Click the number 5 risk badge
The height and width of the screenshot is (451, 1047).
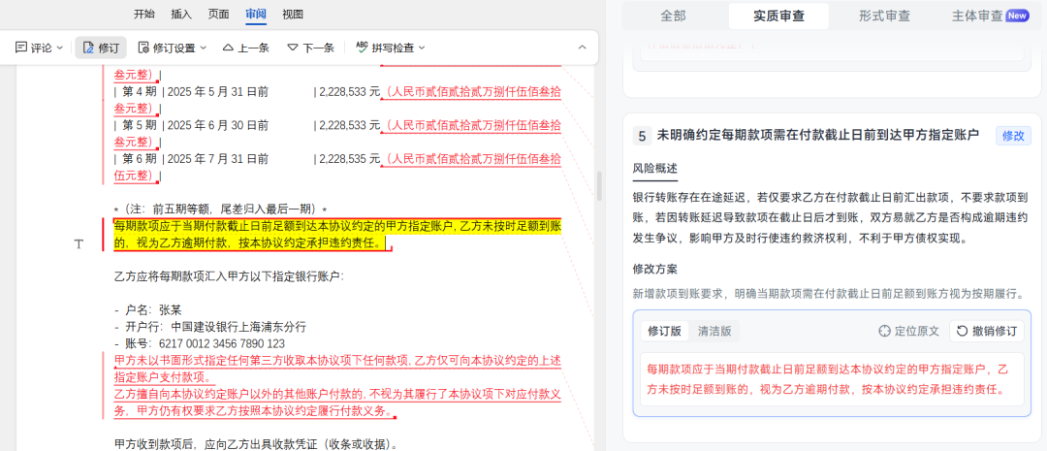(x=642, y=137)
